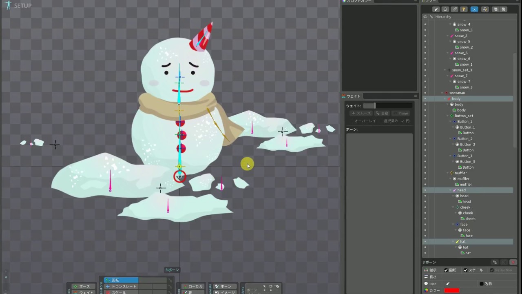Collapse the selected body bone node
The image size is (522, 294).
(445, 98)
